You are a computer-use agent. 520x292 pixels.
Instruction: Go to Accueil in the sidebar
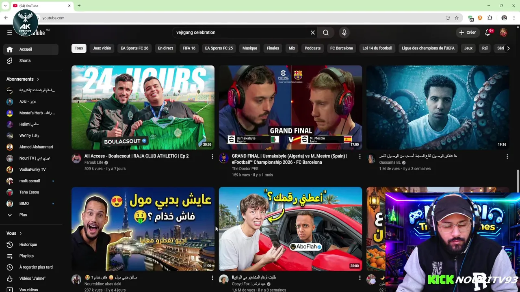[31, 49]
